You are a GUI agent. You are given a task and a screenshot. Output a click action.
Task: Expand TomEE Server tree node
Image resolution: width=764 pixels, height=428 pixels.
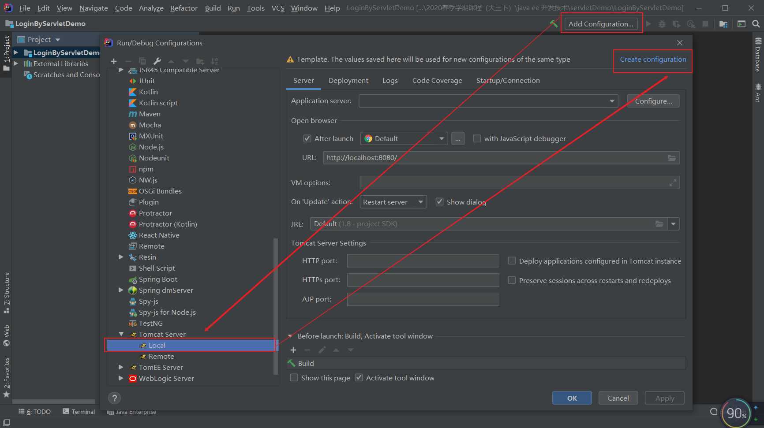click(x=121, y=367)
